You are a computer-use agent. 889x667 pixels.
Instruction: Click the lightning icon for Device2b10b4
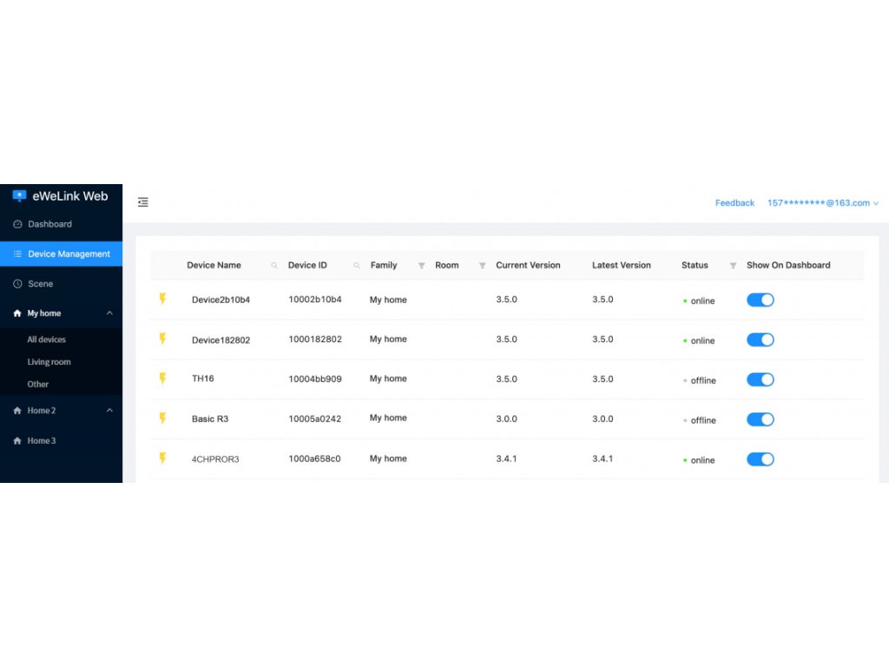click(x=162, y=299)
